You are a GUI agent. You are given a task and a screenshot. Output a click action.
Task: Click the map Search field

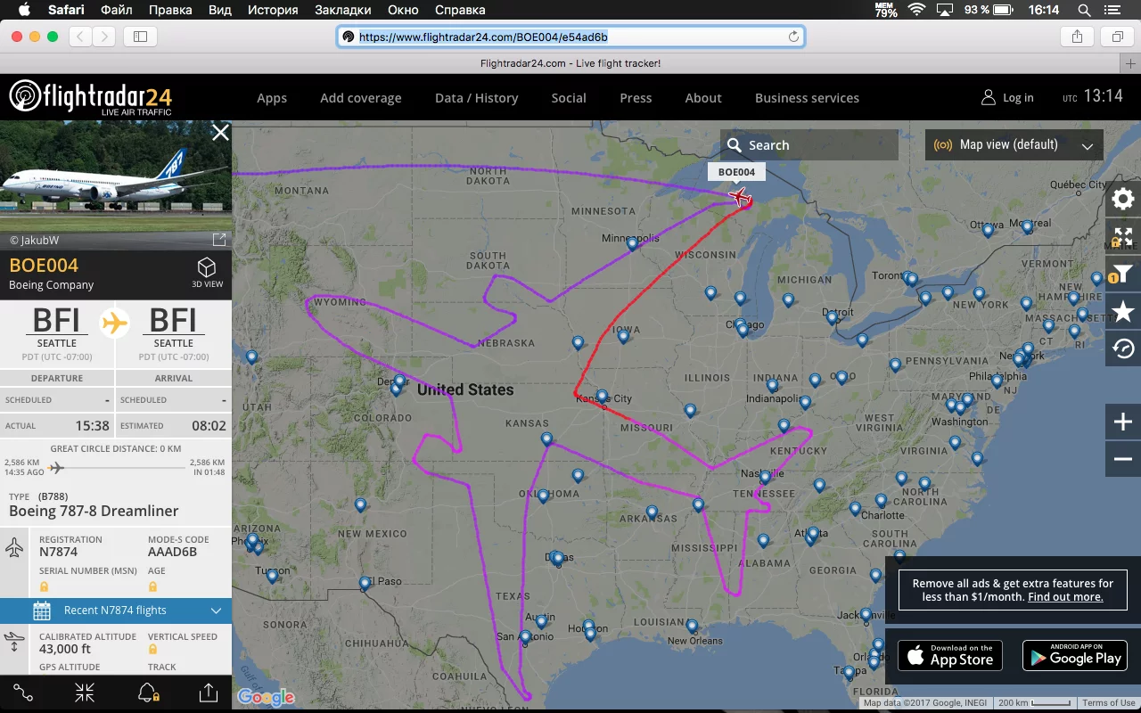click(x=809, y=145)
